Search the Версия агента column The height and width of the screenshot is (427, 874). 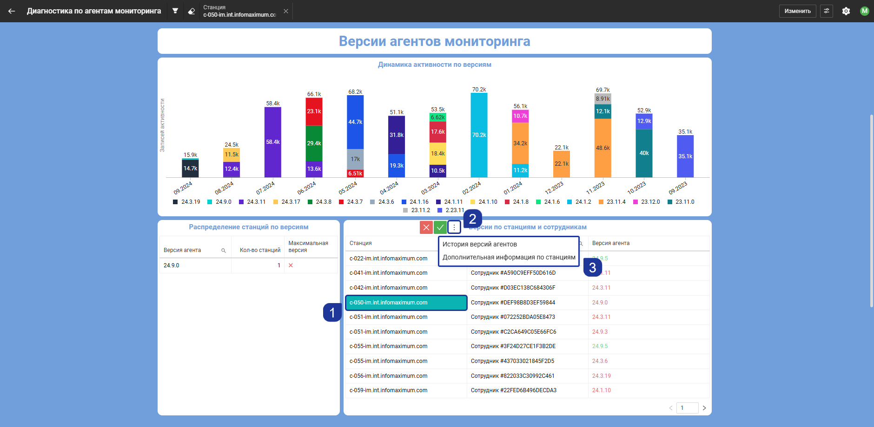(223, 251)
